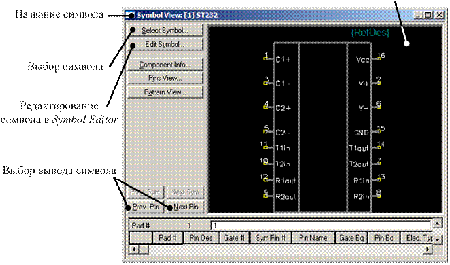Minimize the Symbol View window

click(x=418, y=15)
